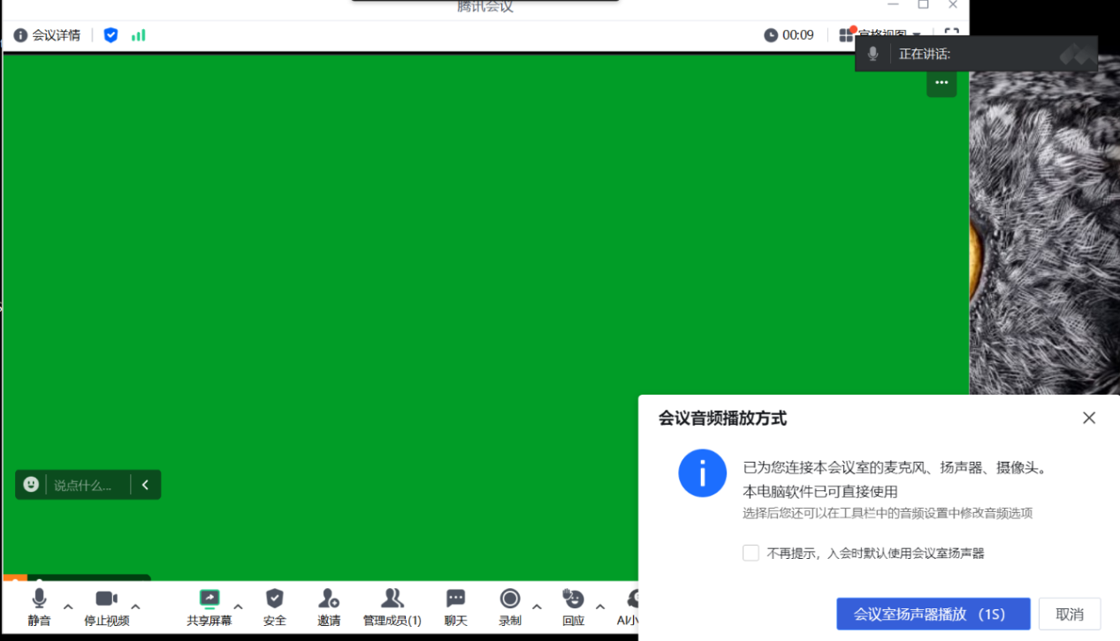Open the 聊天 chat icon
1120x641 pixels.
point(456,607)
